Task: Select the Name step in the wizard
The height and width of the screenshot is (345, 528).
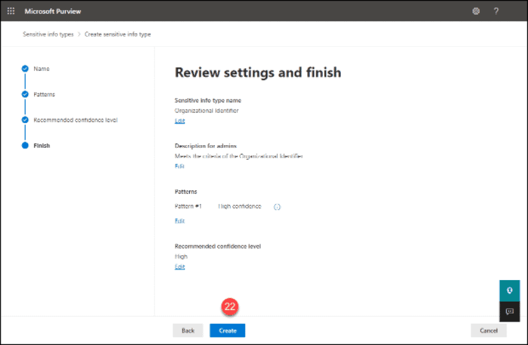Action: pyautogui.click(x=41, y=69)
